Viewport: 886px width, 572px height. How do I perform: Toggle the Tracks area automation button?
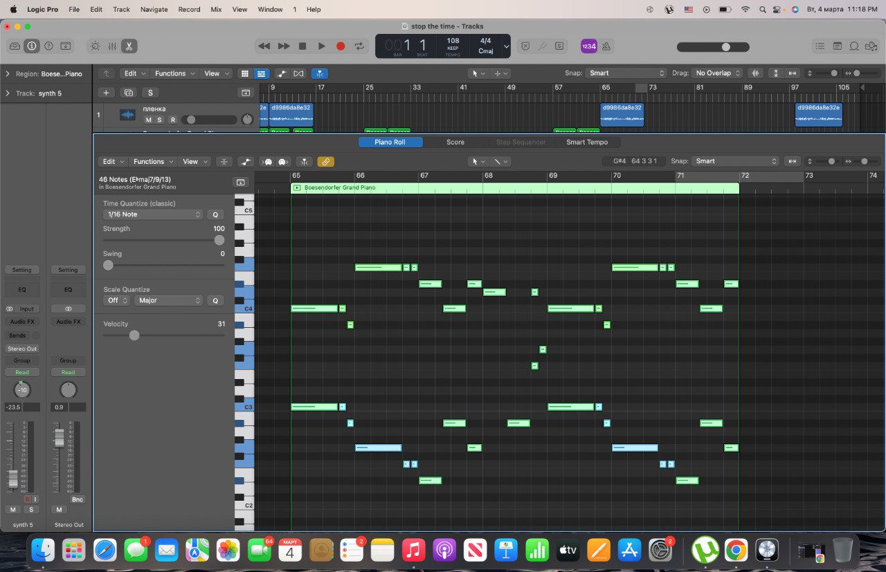point(282,73)
